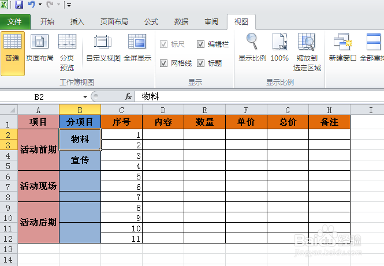Image resolution: width=384 pixels, height=266 pixels.
Task: Expand the Name Box dropdown arrow
Action: 85,97
